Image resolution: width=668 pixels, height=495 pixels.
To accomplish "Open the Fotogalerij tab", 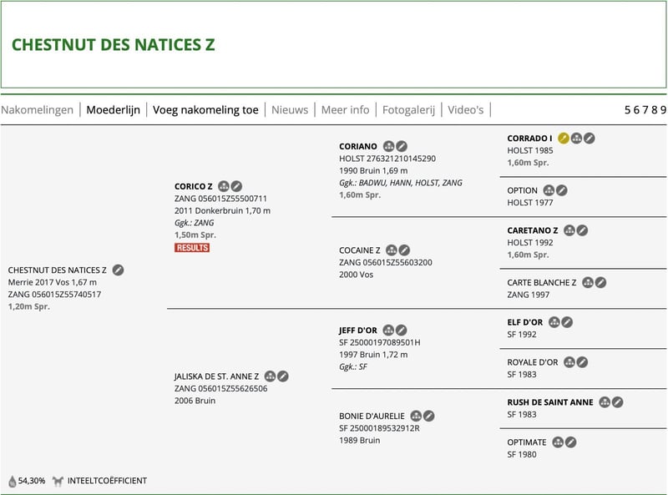I will [408, 110].
